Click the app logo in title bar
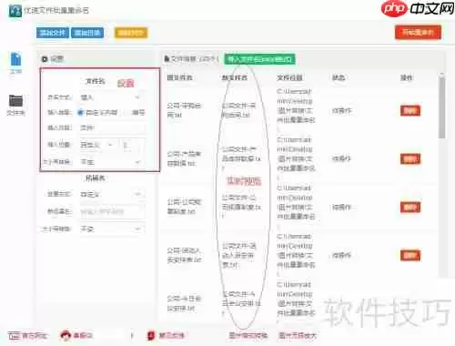The width and height of the screenshot is (455, 346). point(15,11)
